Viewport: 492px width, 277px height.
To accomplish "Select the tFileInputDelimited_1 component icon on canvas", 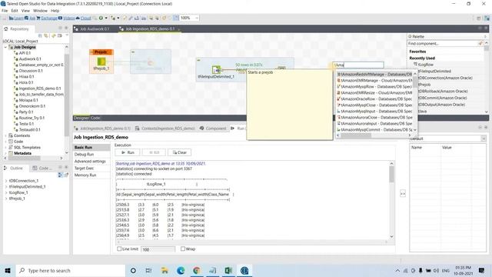I will click(x=216, y=69).
